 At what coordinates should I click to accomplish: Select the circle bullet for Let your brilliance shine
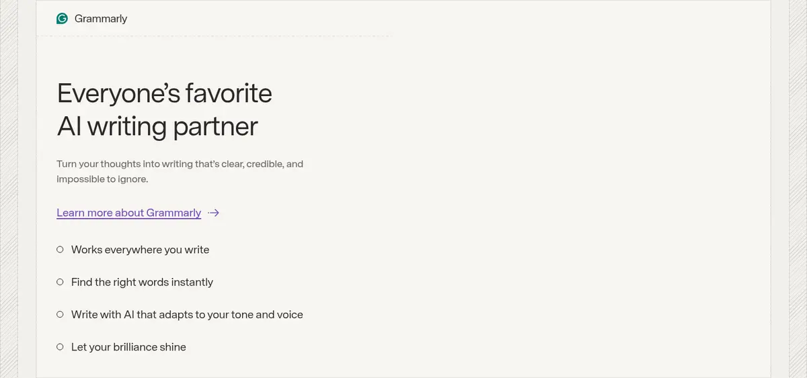tap(60, 347)
